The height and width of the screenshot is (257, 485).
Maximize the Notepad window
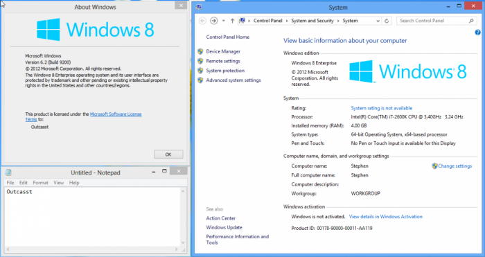(164, 171)
